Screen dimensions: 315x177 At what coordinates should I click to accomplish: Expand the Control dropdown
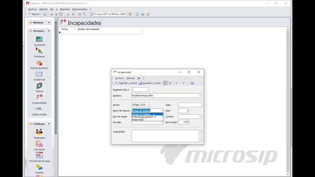pos(200,117)
